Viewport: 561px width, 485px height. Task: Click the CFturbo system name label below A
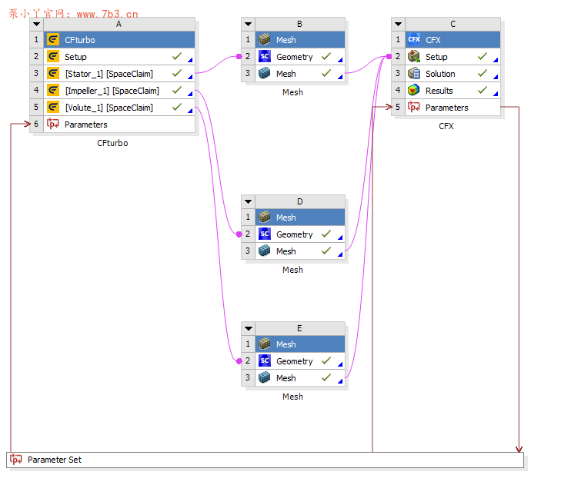pos(112,143)
